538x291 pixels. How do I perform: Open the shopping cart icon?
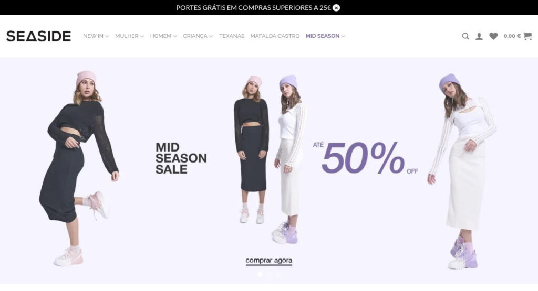pyautogui.click(x=527, y=36)
